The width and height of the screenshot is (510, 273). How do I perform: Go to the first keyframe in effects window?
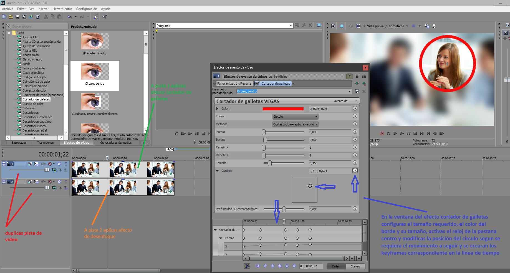pos(258,266)
